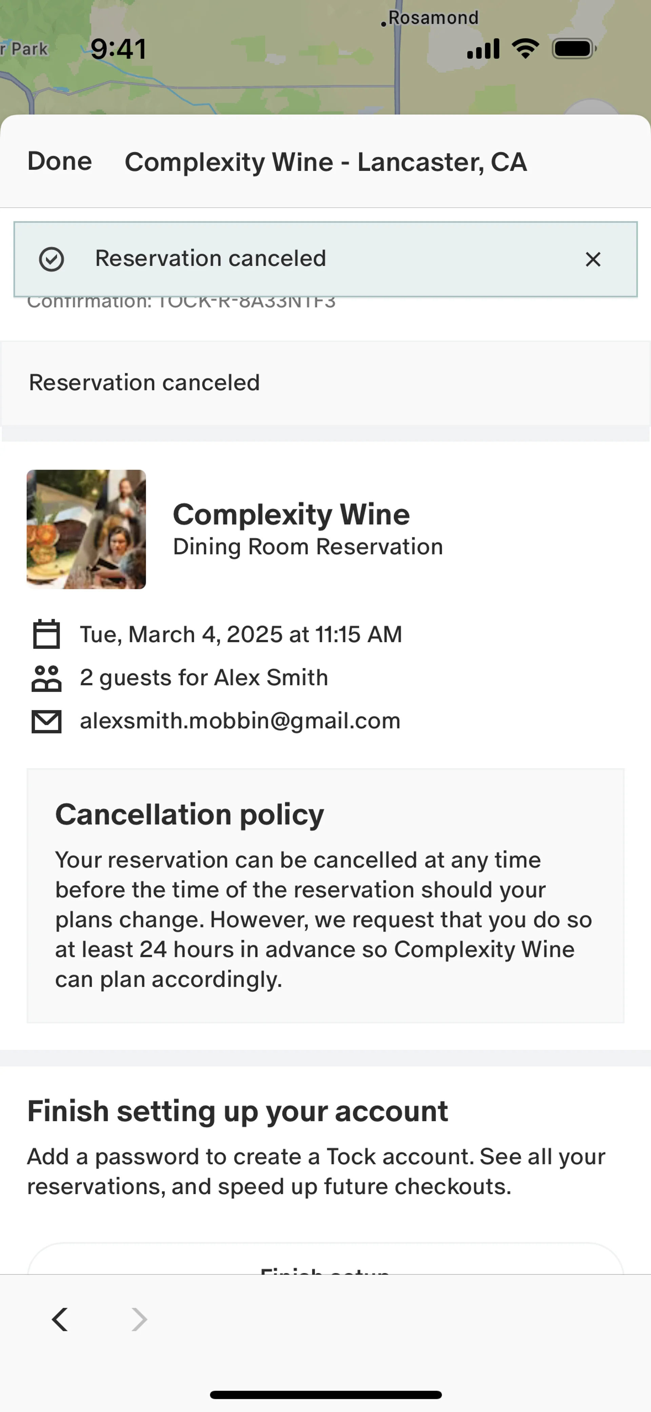Tap the cellular signal bars icon

click(x=483, y=49)
